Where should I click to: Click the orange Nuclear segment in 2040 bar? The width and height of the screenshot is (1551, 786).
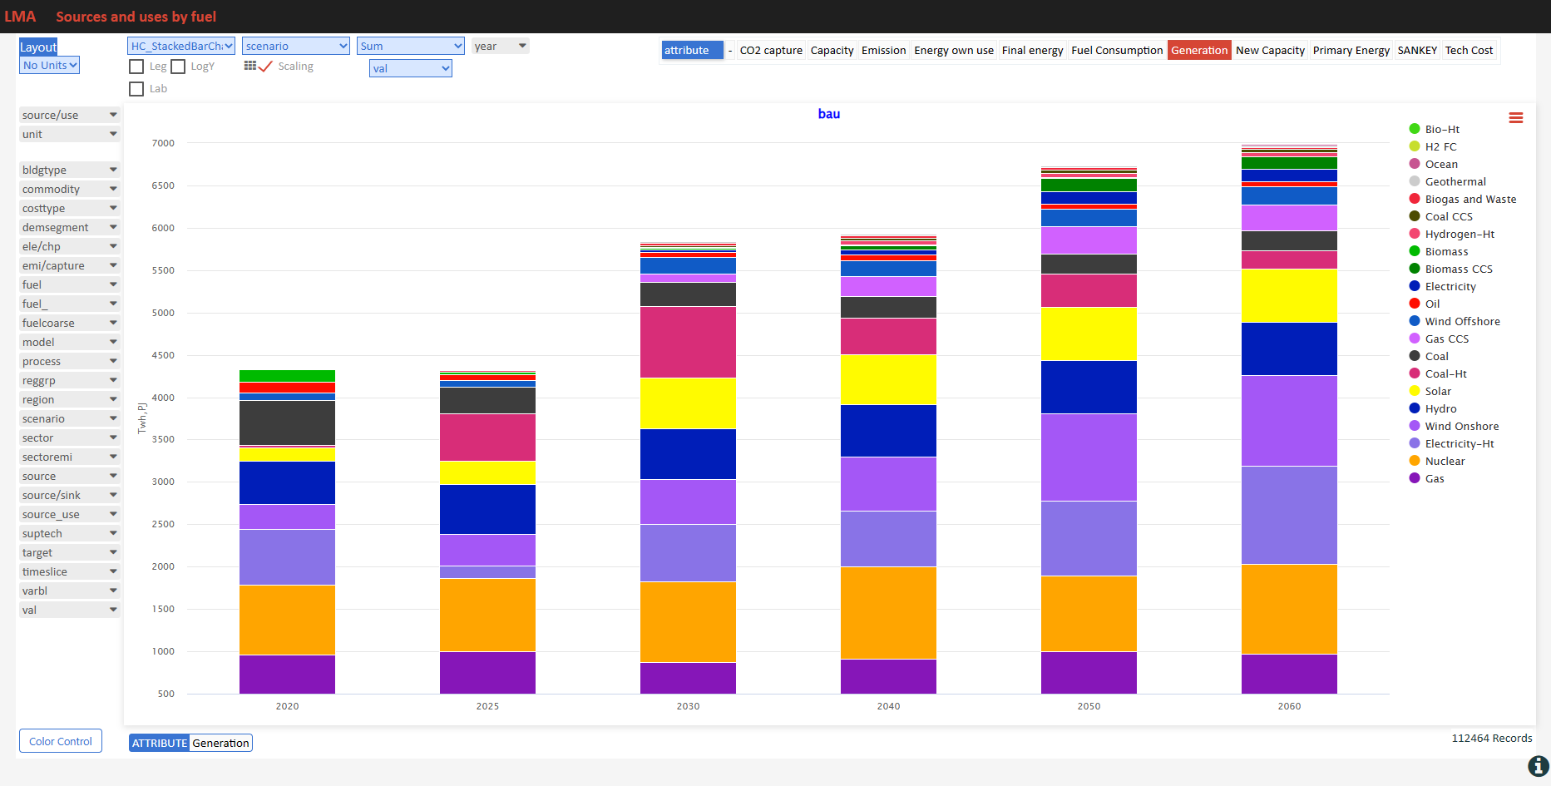point(888,613)
